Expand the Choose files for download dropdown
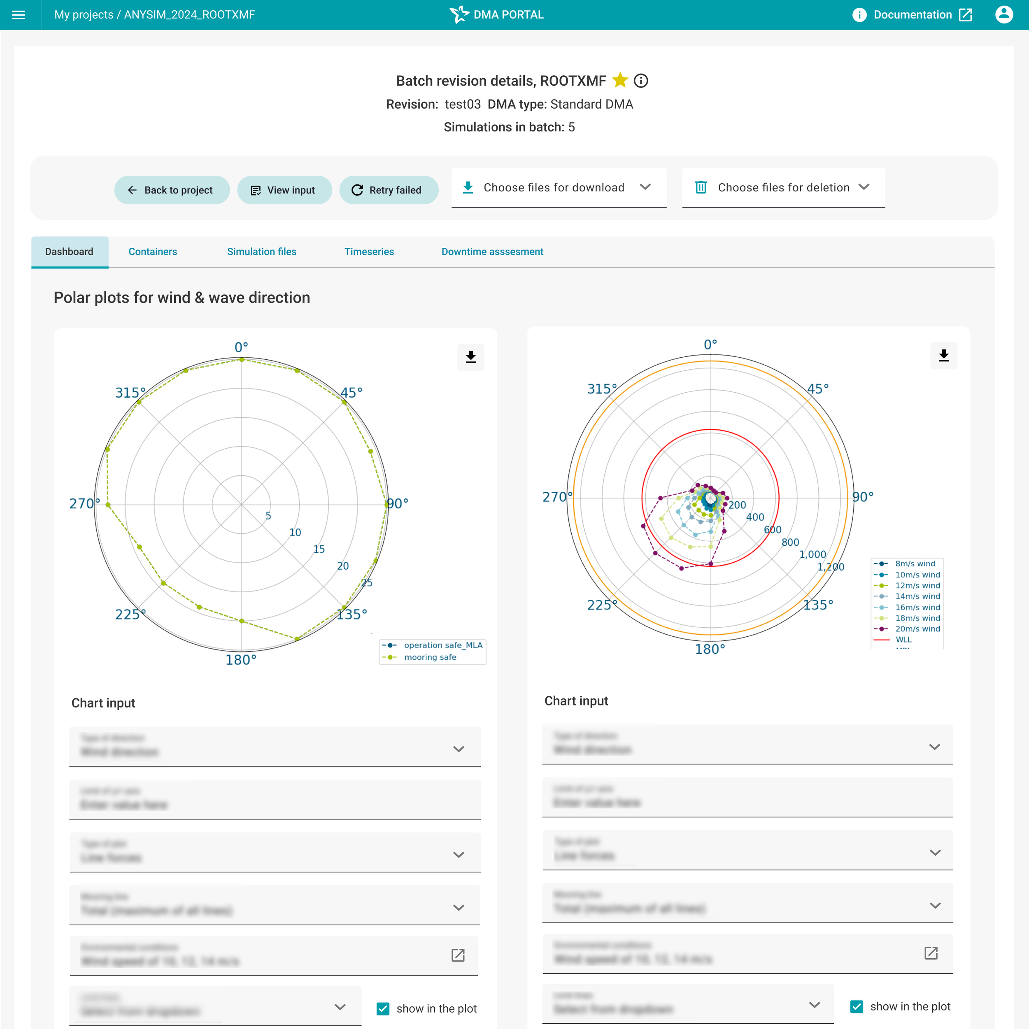The width and height of the screenshot is (1029, 1029). pyautogui.click(x=559, y=187)
